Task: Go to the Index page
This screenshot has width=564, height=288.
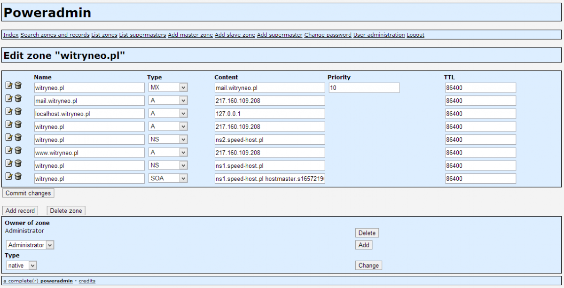Action: (11, 35)
